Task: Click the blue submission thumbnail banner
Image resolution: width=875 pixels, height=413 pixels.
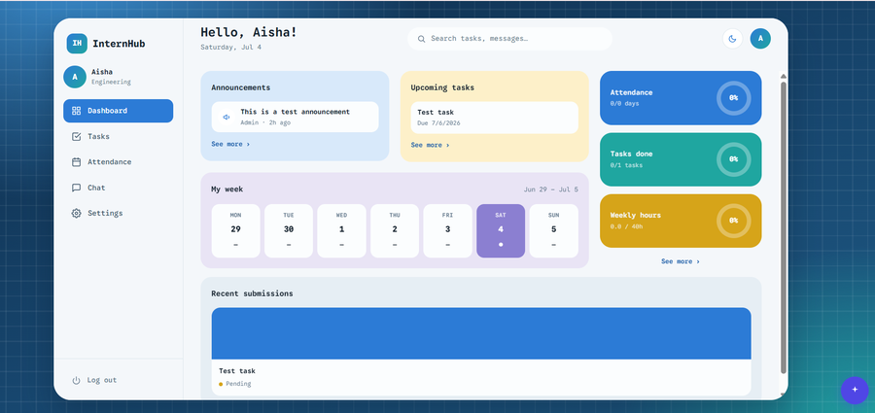Action: 481,333
